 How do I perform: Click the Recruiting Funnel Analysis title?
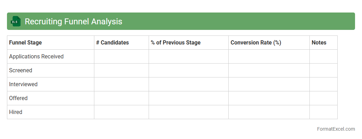click(x=73, y=22)
